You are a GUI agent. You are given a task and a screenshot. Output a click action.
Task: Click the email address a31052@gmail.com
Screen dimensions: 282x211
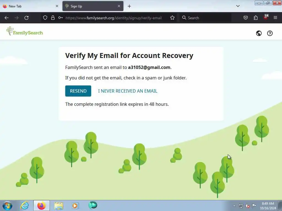149,68
